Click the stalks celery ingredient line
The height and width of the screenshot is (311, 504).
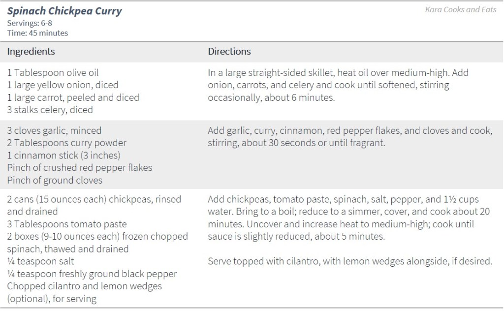(x=50, y=110)
